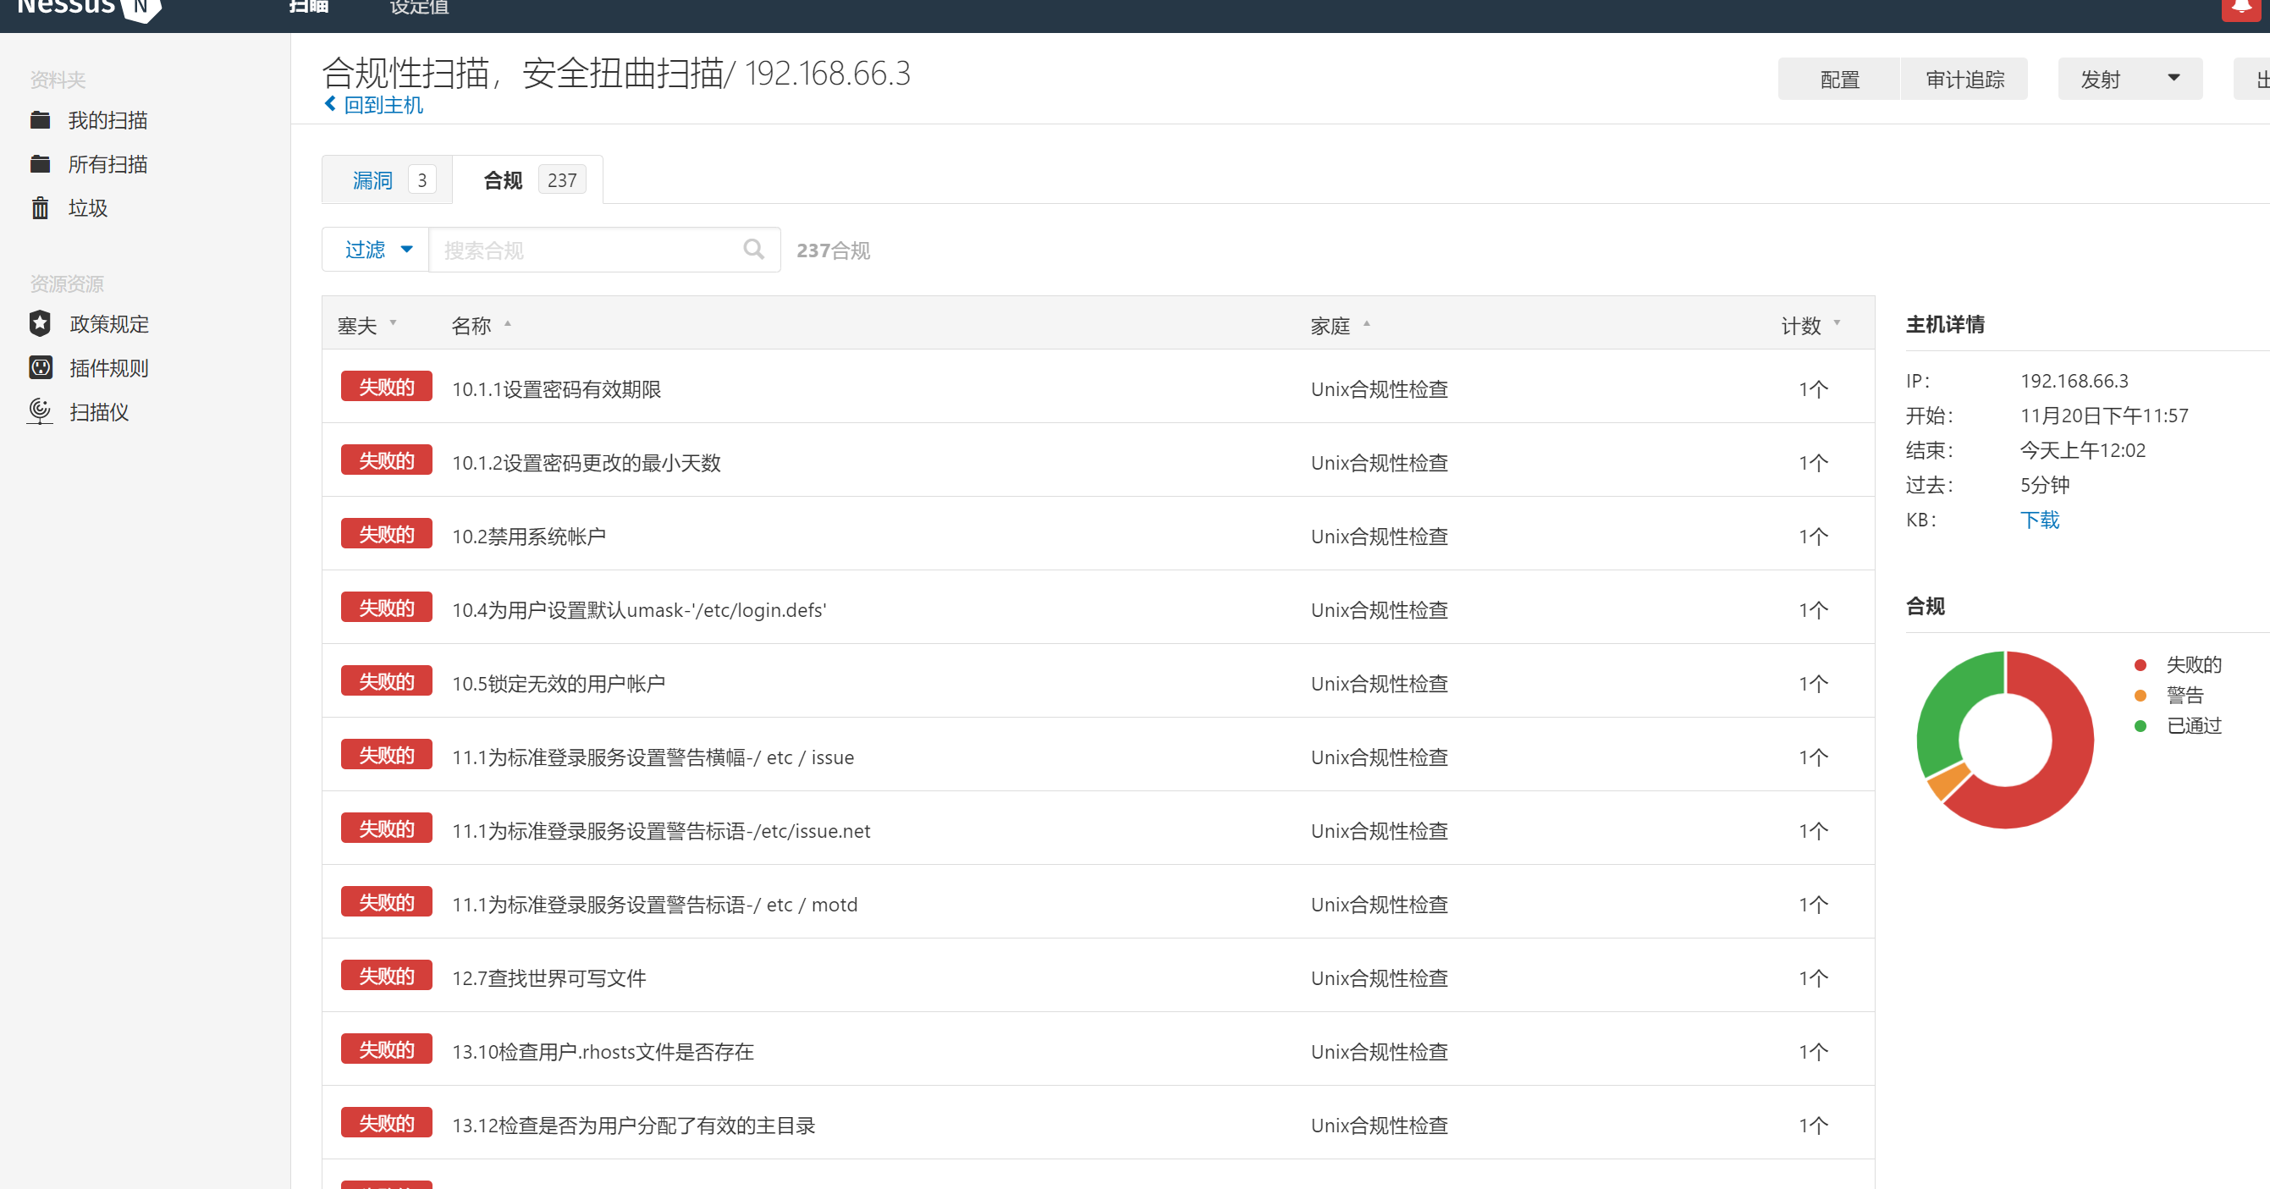Sort by the 家庭 column
Screen dimensions: 2270x1189
(1341, 325)
